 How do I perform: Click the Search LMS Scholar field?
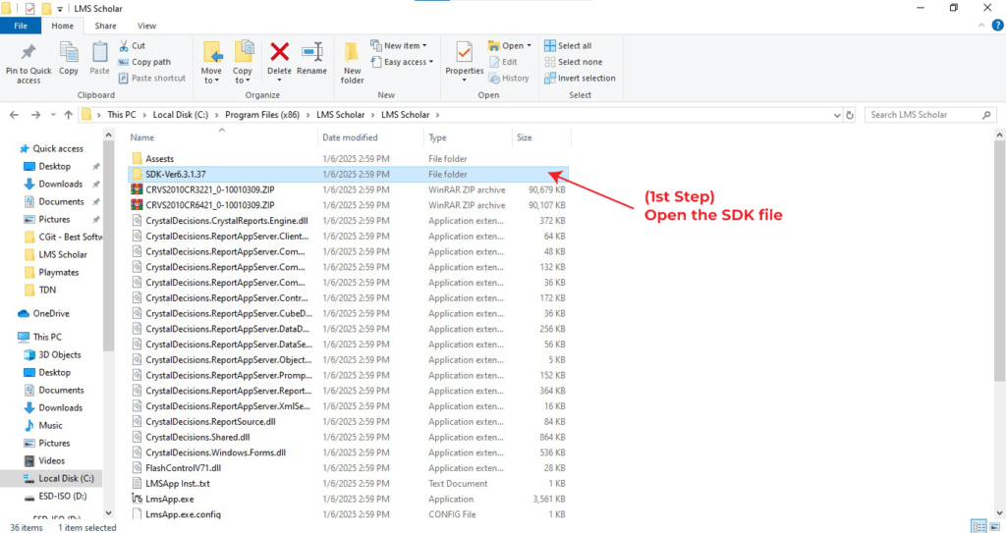(931, 115)
